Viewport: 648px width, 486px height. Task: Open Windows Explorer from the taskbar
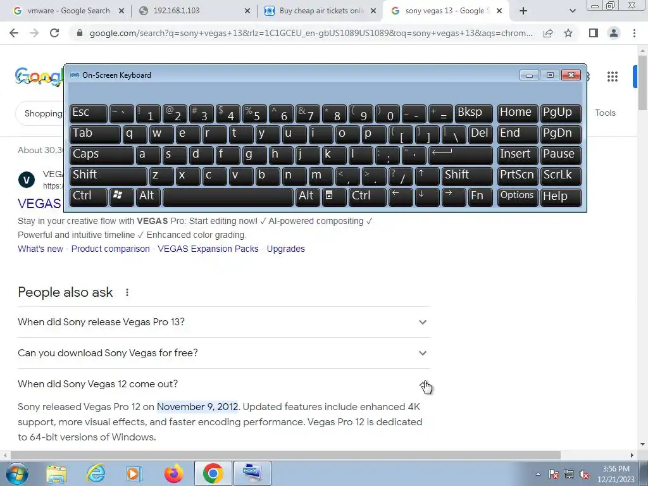[x=56, y=474]
